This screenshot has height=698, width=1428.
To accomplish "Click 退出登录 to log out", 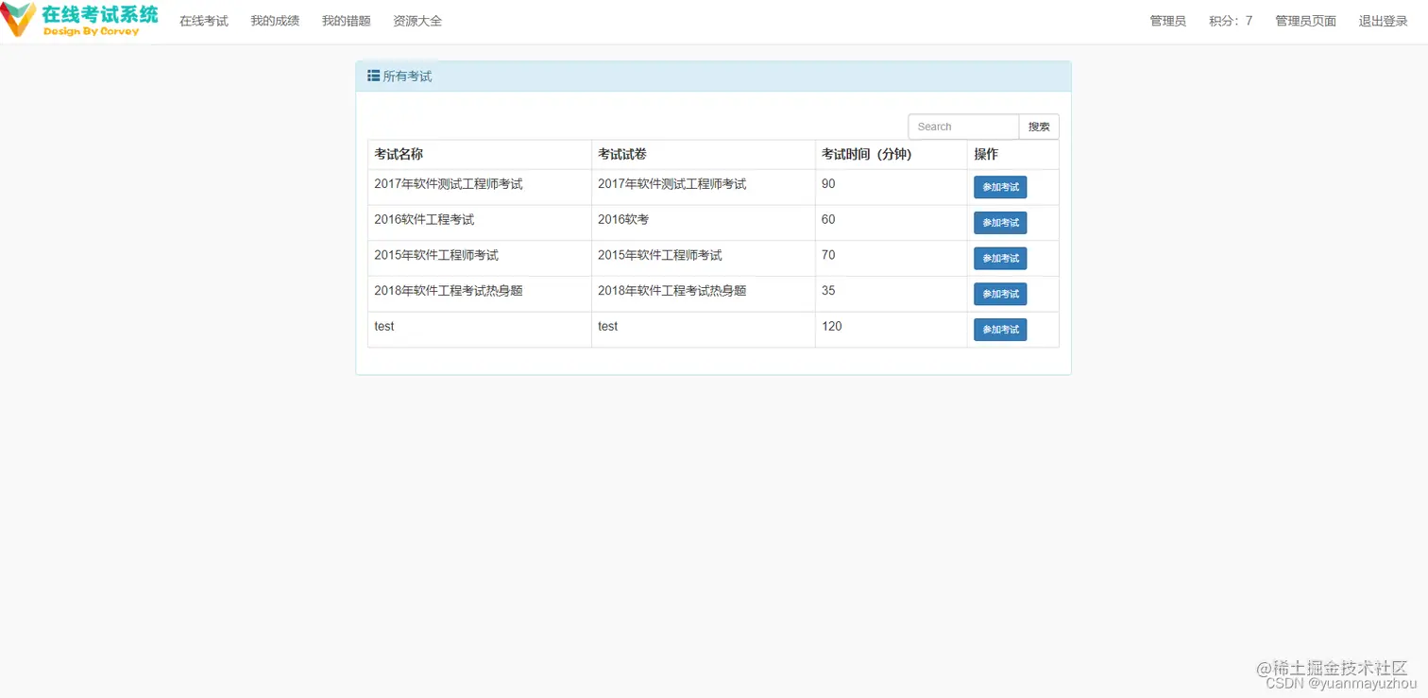I will pyautogui.click(x=1384, y=21).
